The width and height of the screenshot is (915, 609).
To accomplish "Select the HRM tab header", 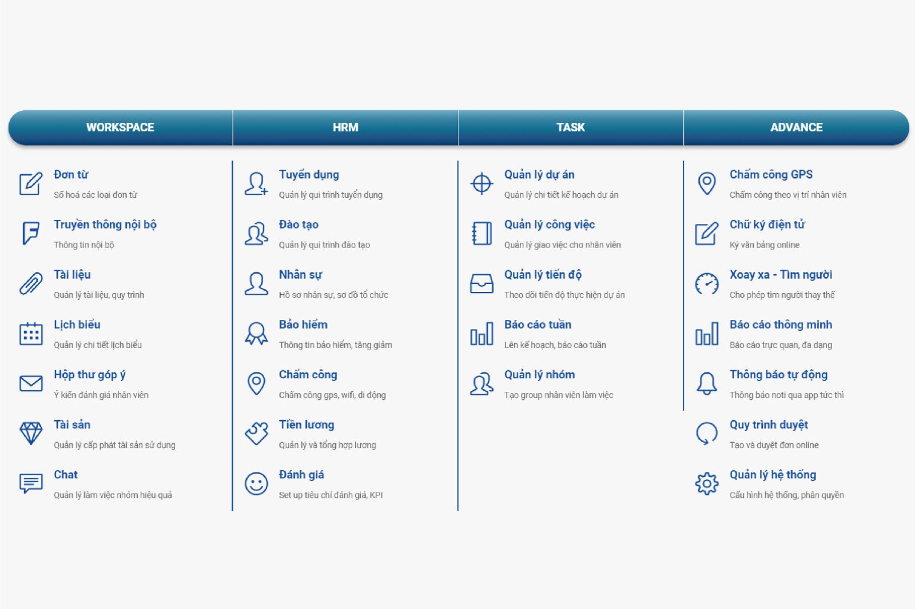I will tap(345, 127).
